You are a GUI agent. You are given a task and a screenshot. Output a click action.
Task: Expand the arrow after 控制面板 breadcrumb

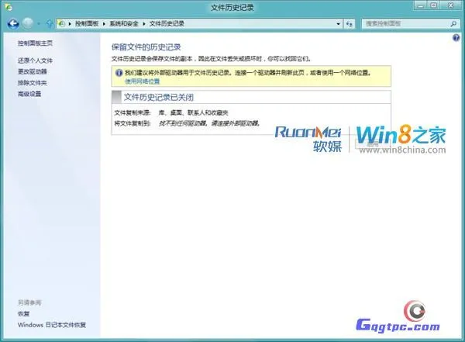pyautogui.click(x=104, y=24)
